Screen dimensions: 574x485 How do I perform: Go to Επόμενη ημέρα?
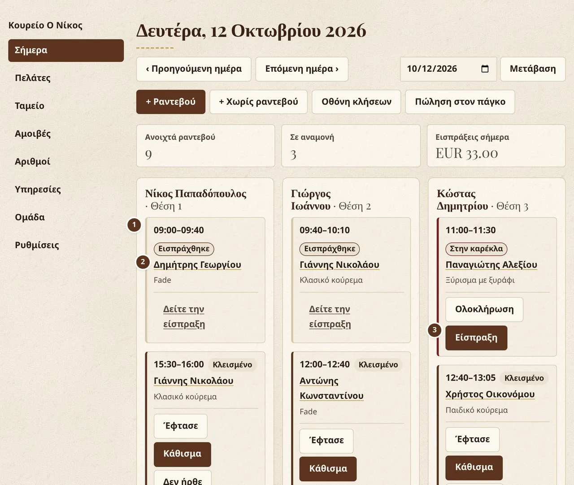pyautogui.click(x=302, y=69)
